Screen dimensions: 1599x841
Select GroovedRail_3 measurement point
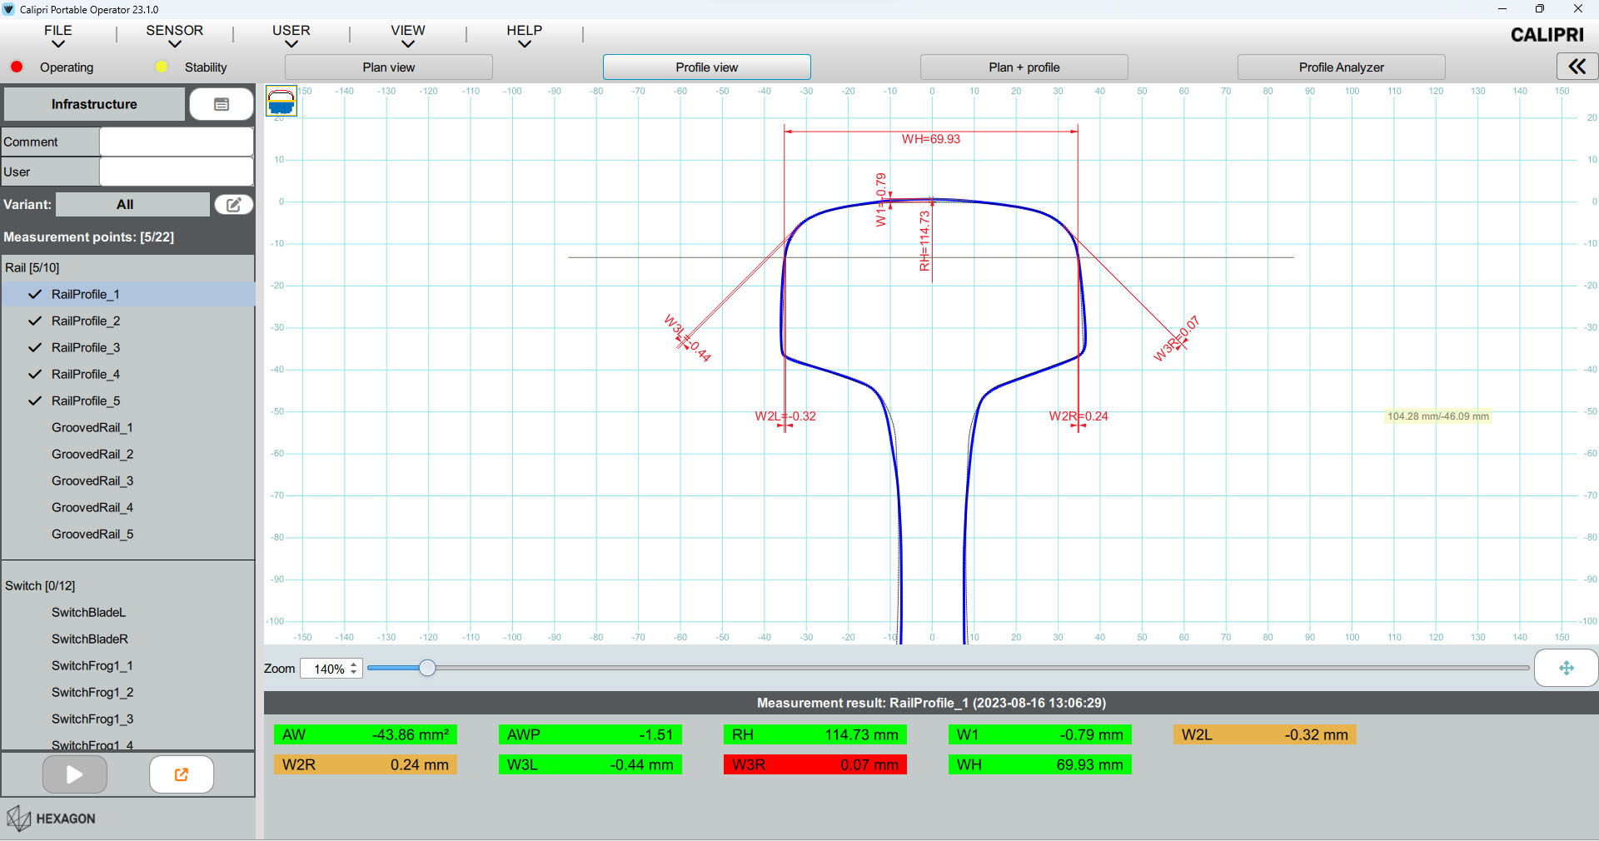coord(92,480)
